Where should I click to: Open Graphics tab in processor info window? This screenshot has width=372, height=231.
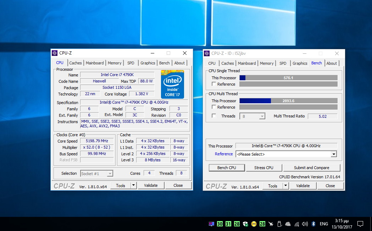pyautogui.click(x=148, y=63)
